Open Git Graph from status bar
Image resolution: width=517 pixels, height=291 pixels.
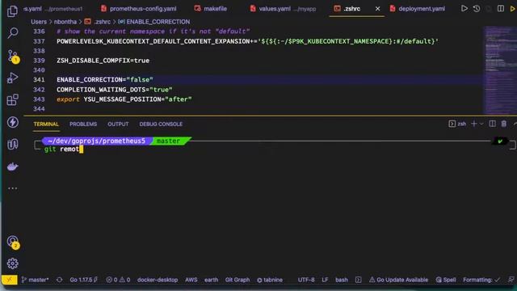pyautogui.click(x=237, y=280)
